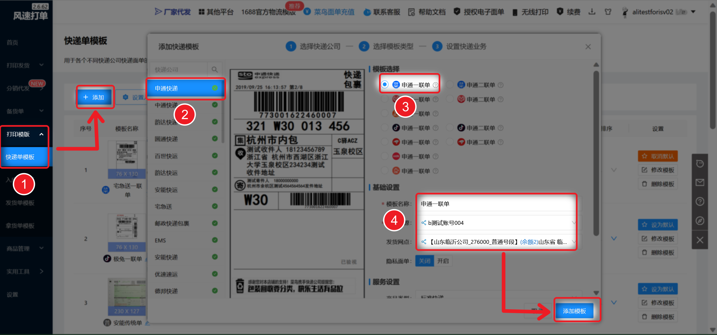Click the search icon in courier company box
The width and height of the screenshot is (717, 335).
pyautogui.click(x=215, y=69)
